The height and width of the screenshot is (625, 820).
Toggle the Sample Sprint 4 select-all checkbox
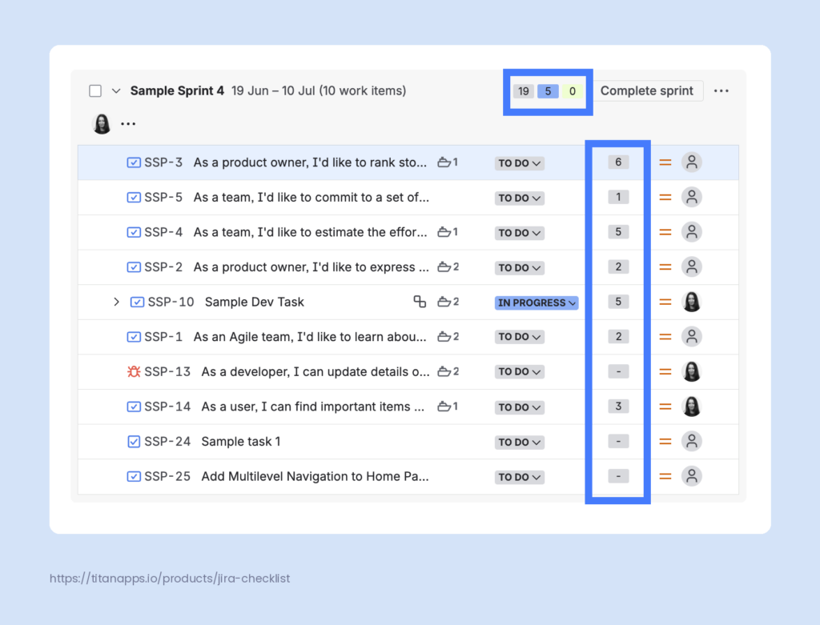click(95, 91)
